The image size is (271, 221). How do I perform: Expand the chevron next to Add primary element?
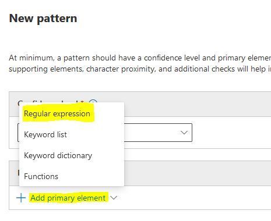[114, 198]
